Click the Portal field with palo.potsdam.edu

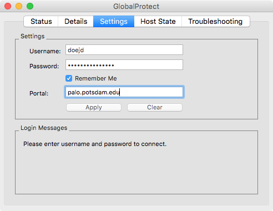tap(124, 92)
